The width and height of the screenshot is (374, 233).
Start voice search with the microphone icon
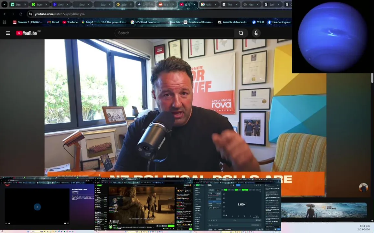pos(256,33)
